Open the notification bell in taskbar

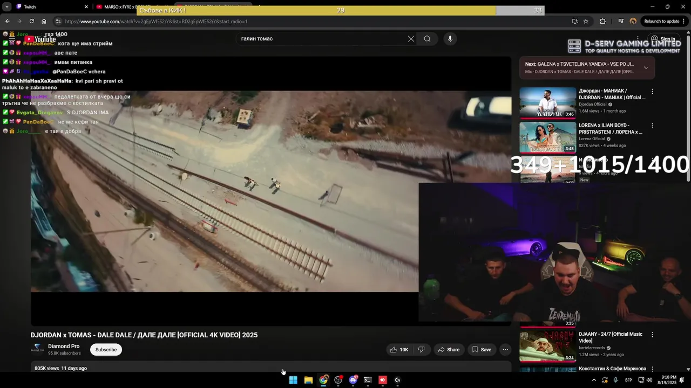pyautogui.click(x=682, y=380)
